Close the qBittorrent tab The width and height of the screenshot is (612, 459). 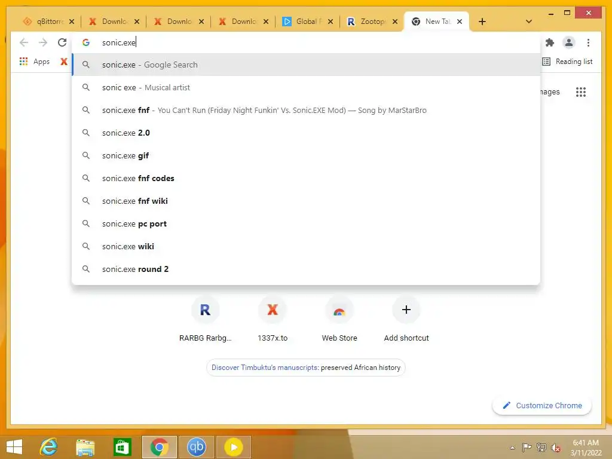click(72, 22)
